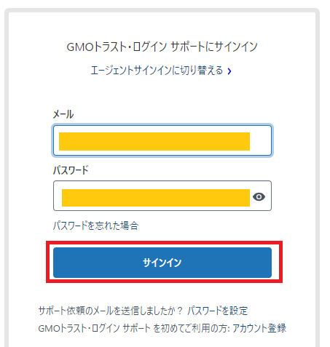Viewport: 330px width, 347px height.
Task: Click the blue サインイン button
Action: point(162,263)
